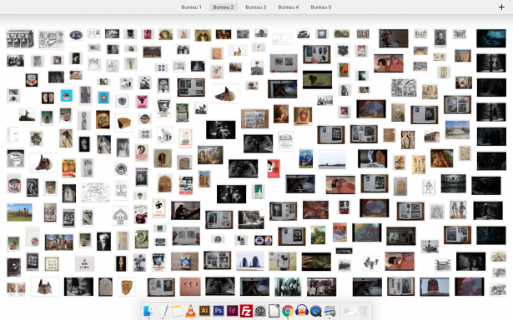Viewport: 513px width, 320px height.
Task: Open the yellow Notes app in dock
Action: tap(177, 311)
